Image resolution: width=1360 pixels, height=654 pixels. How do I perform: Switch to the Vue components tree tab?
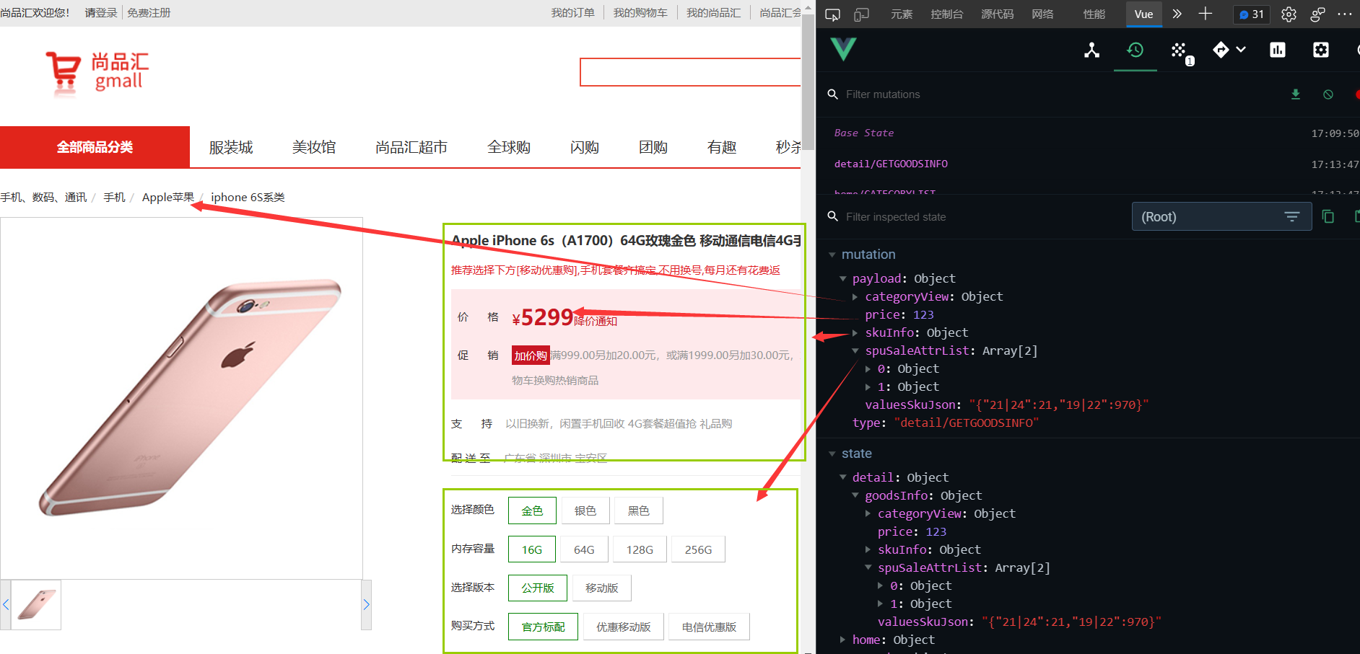(x=1091, y=50)
